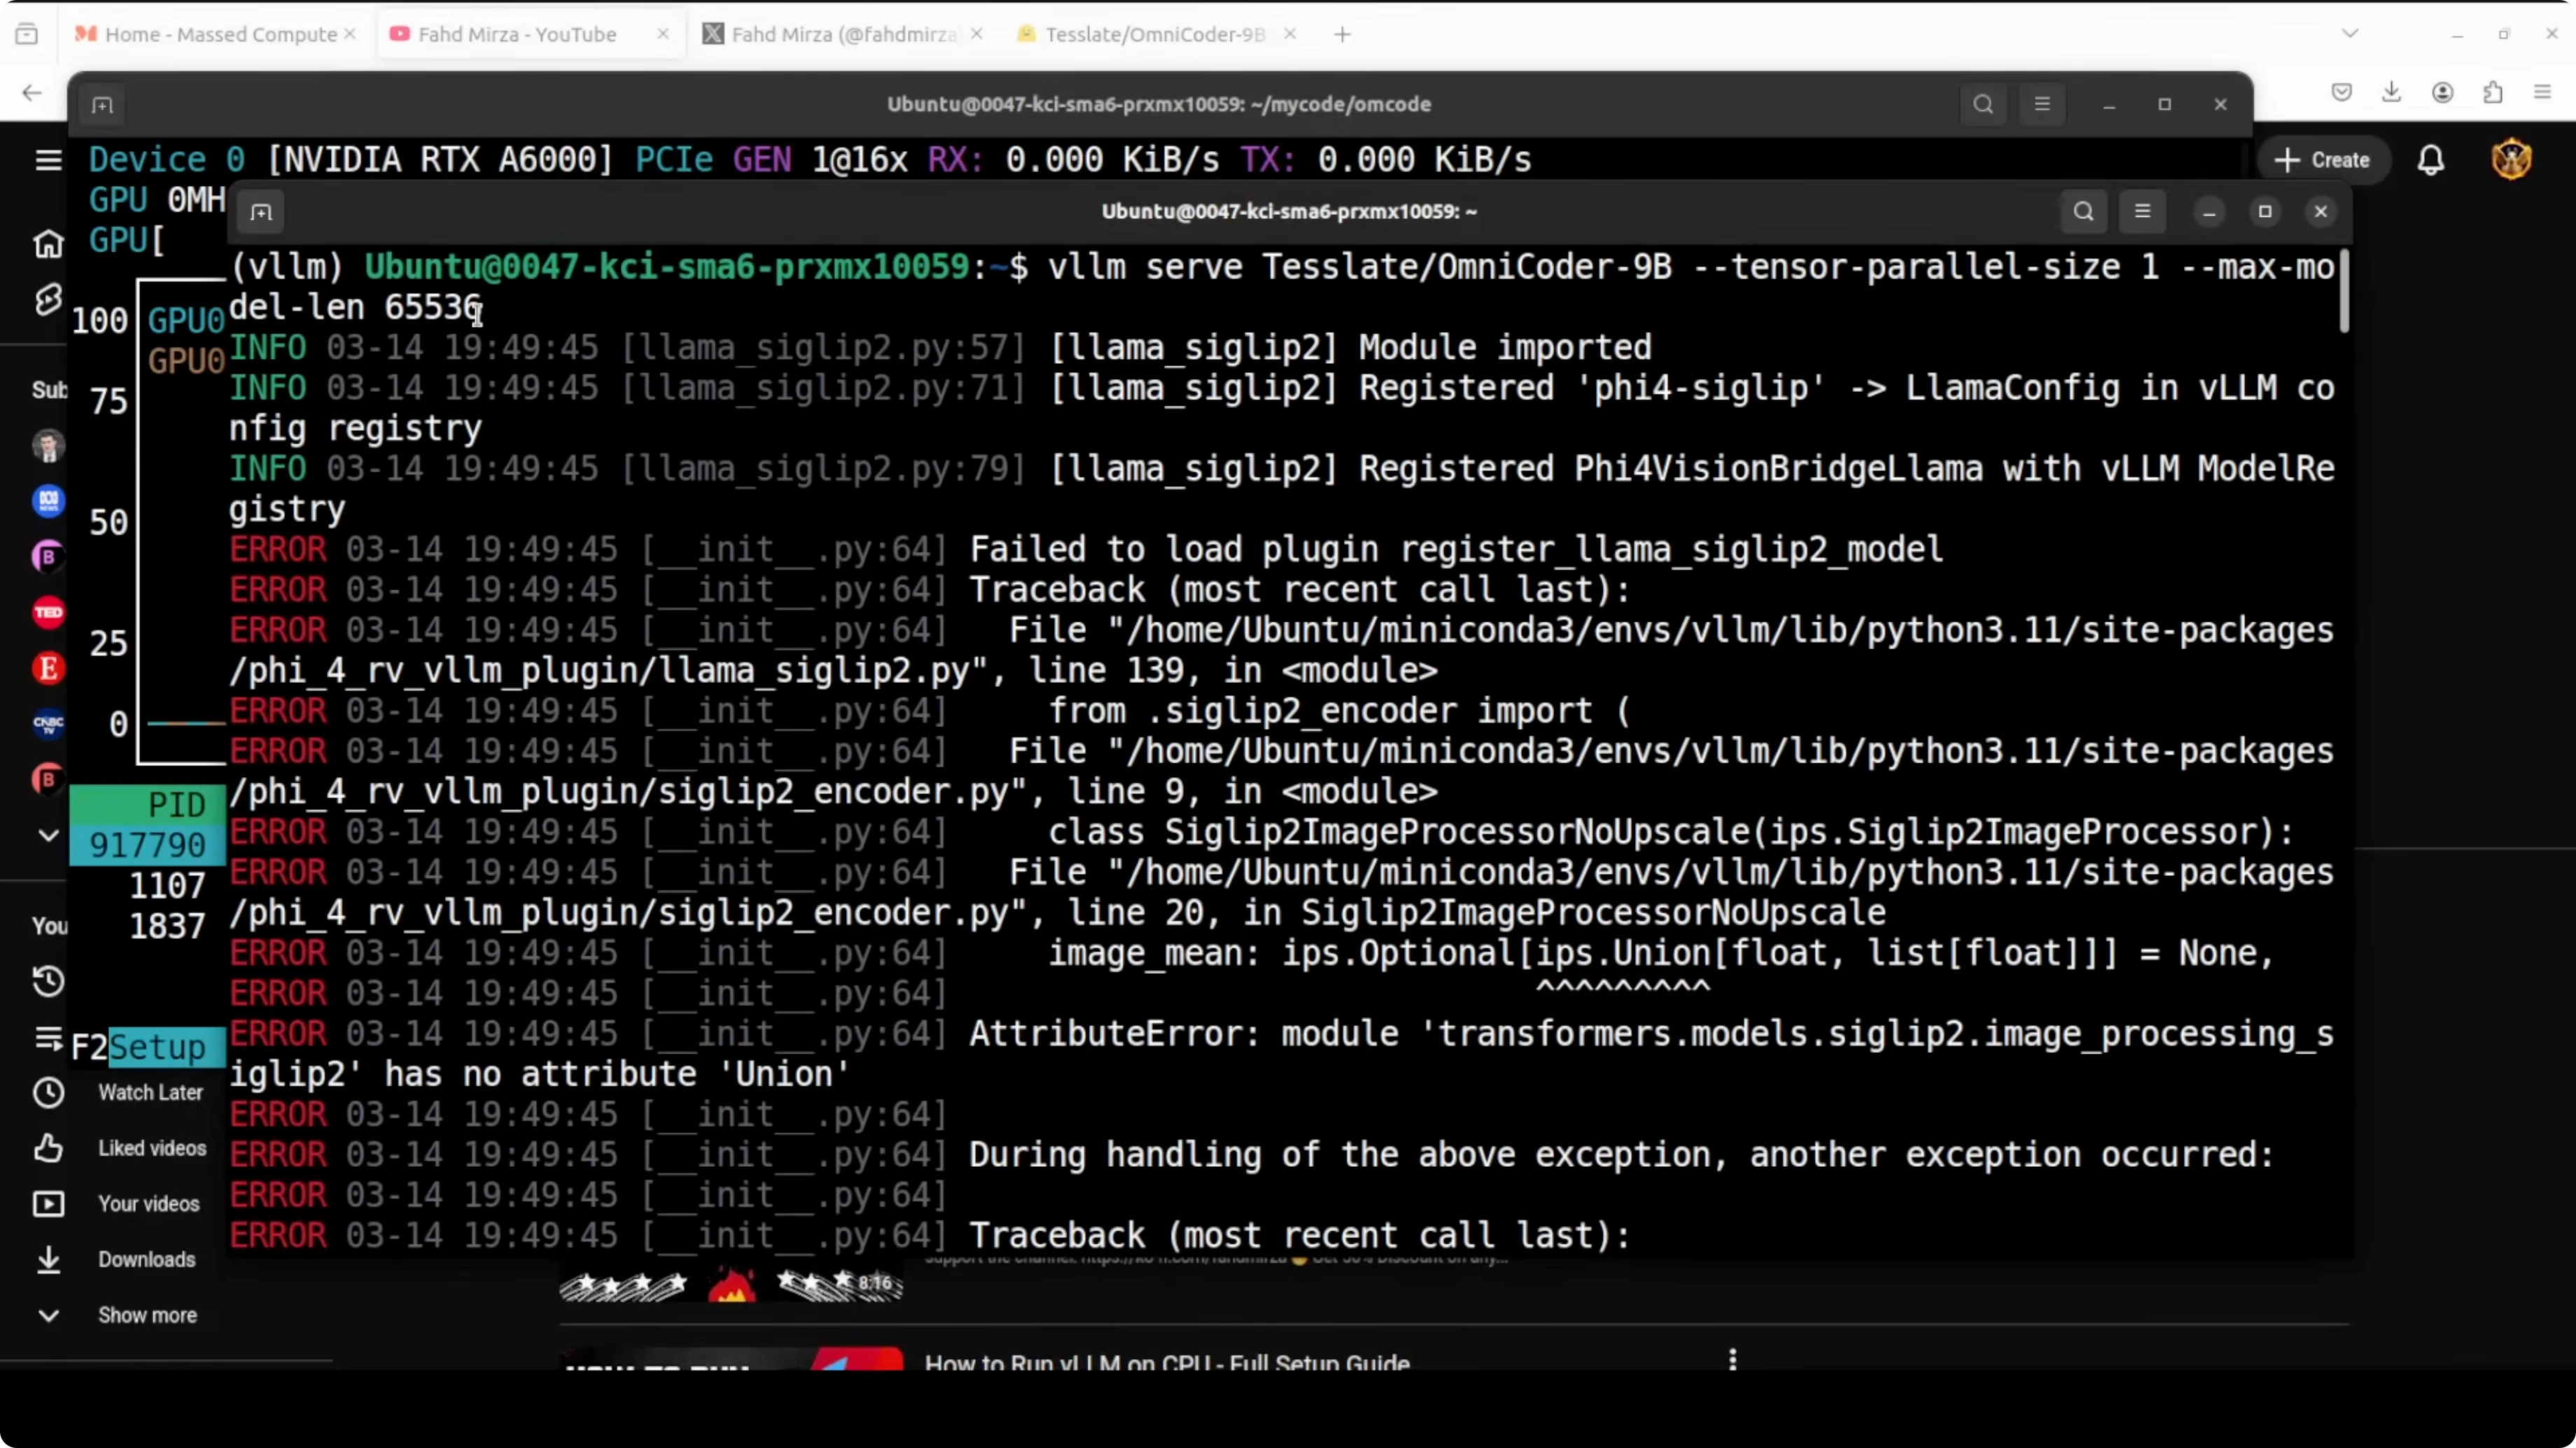Screen dimensions: 2576x1448
Task: Open the browser downloads icon
Action: tap(2391, 92)
